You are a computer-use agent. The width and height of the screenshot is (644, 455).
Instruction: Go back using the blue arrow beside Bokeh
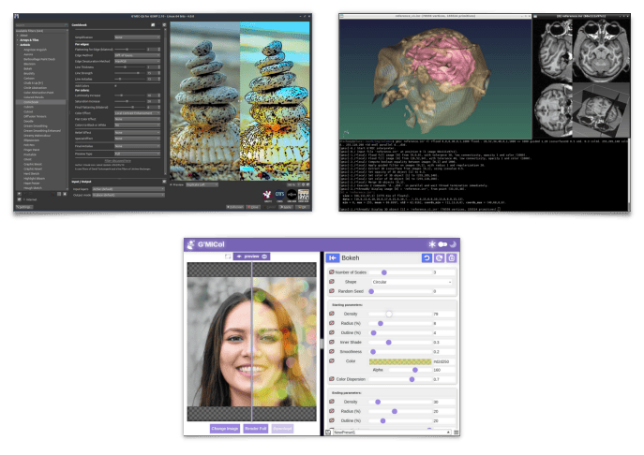tap(332, 258)
